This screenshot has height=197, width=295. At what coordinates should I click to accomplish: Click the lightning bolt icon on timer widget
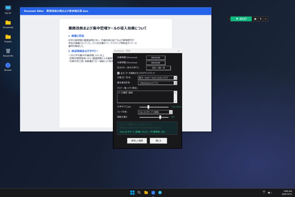coord(260,19)
